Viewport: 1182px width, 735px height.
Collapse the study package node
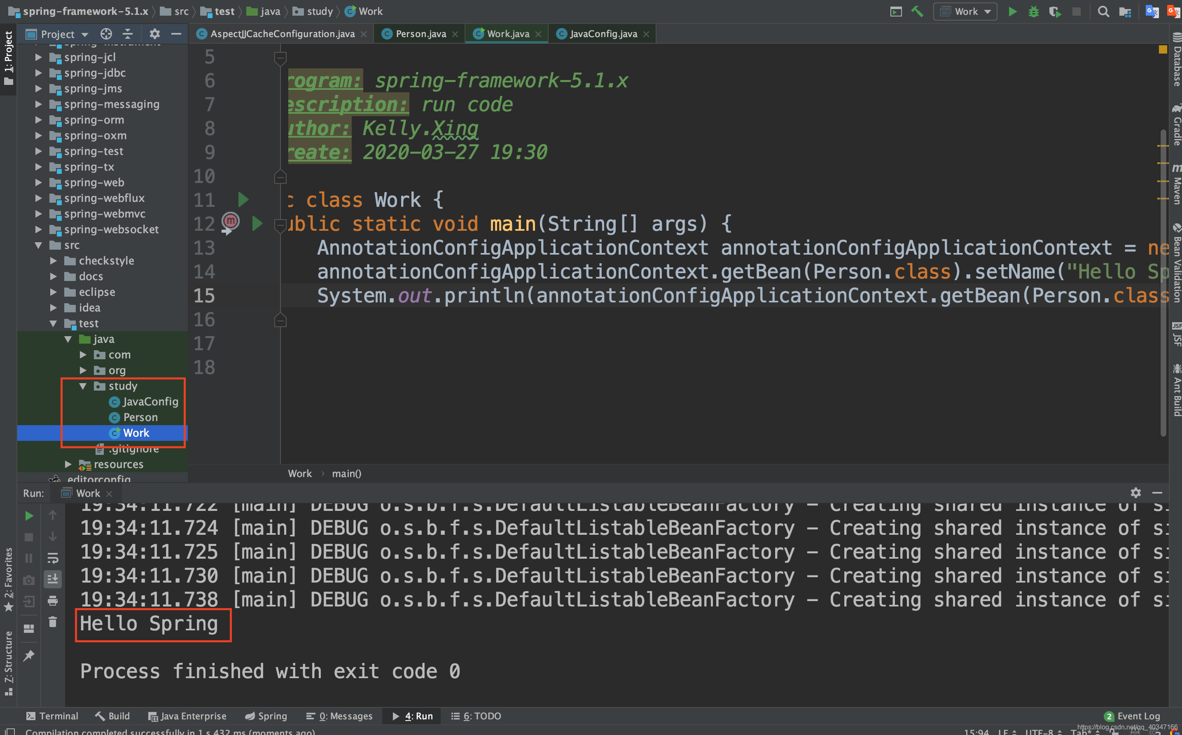[x=83, y=386]
